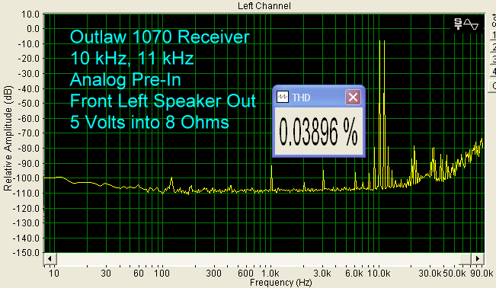Click the ST indicator icon on the graph
The image size is (496, 288).
click(458, 24)
